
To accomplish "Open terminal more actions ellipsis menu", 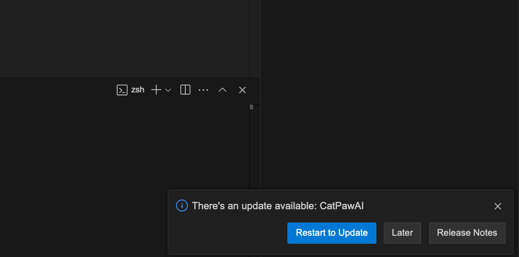I will (x=203, y=90).
